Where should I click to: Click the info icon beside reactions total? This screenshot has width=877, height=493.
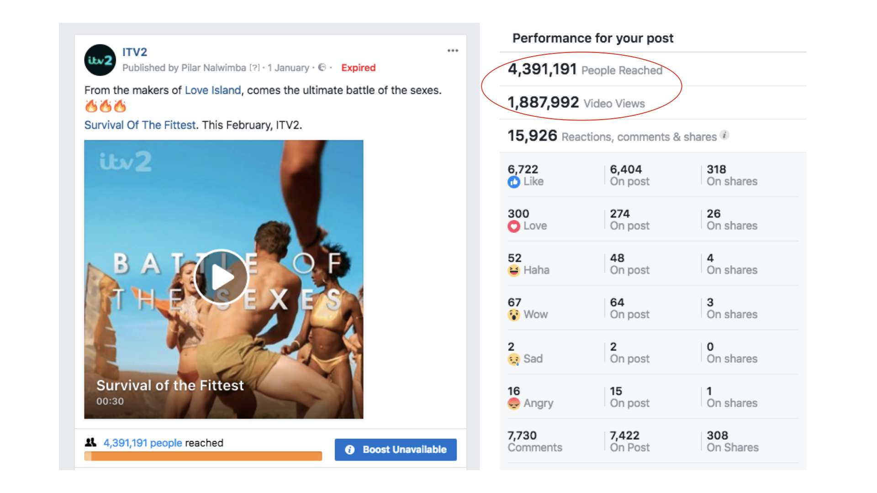[x=724, y=135]
